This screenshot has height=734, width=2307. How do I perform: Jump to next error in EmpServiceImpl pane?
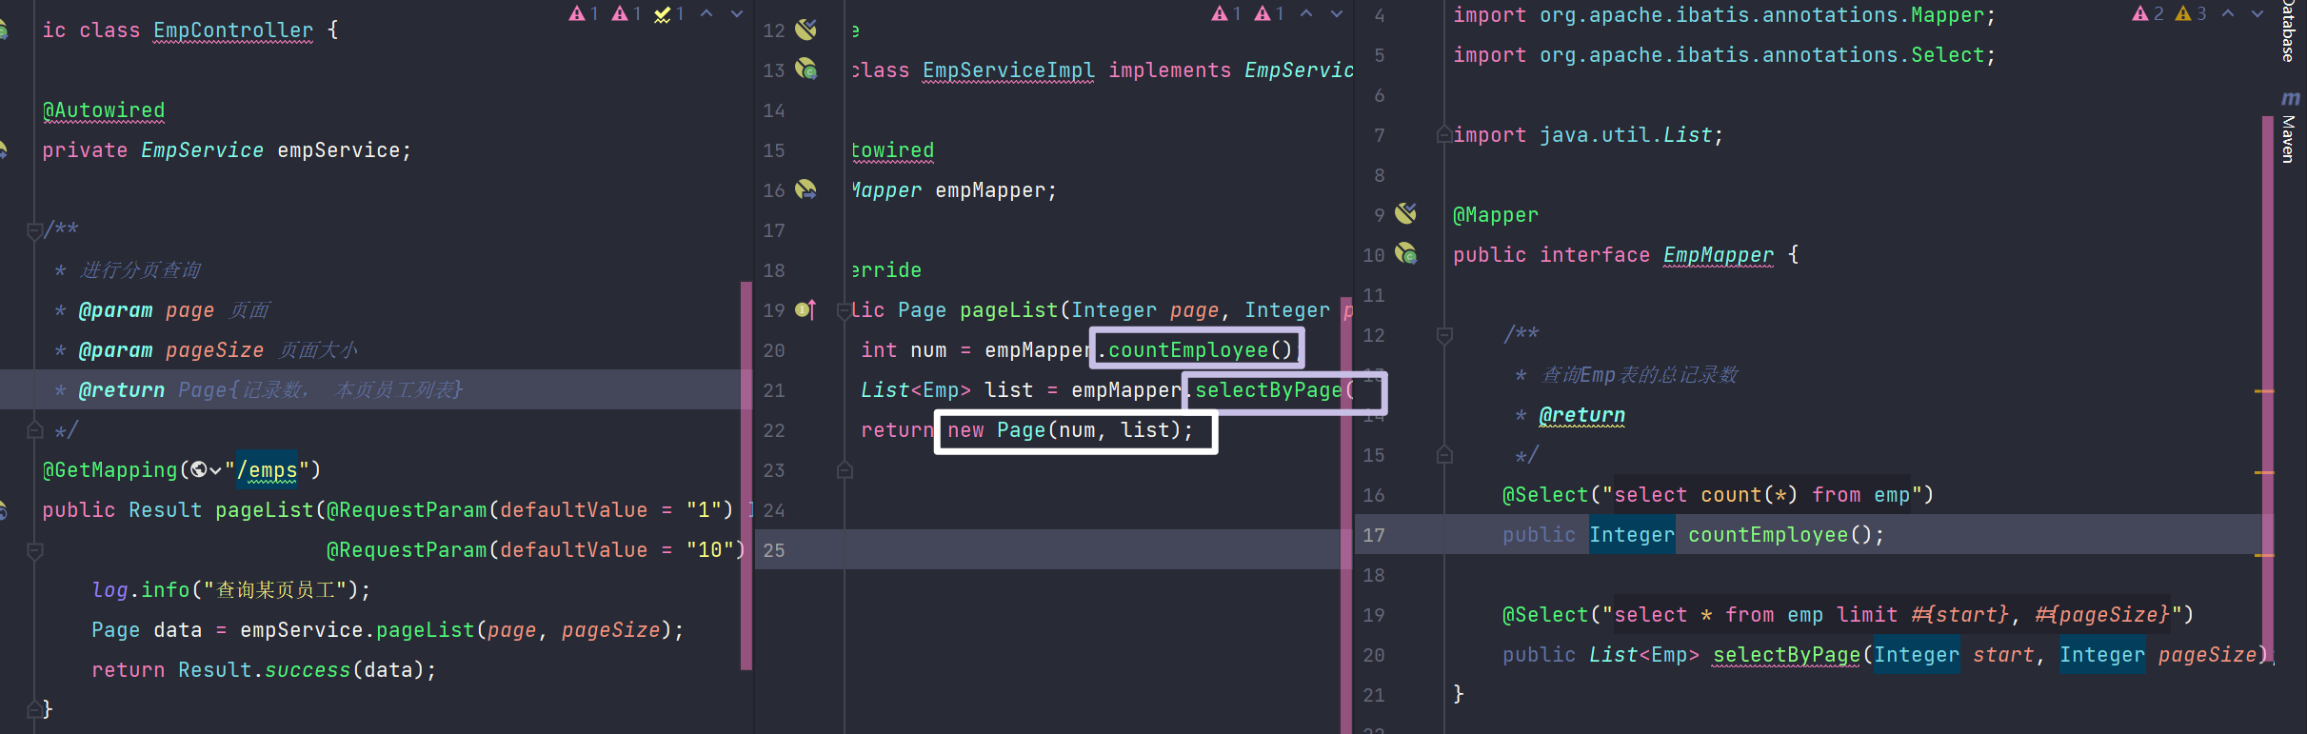[x=1337, y=13]
